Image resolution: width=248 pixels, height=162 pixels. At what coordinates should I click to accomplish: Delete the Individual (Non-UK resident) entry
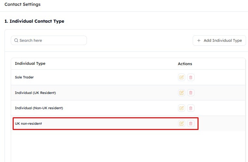191,108
